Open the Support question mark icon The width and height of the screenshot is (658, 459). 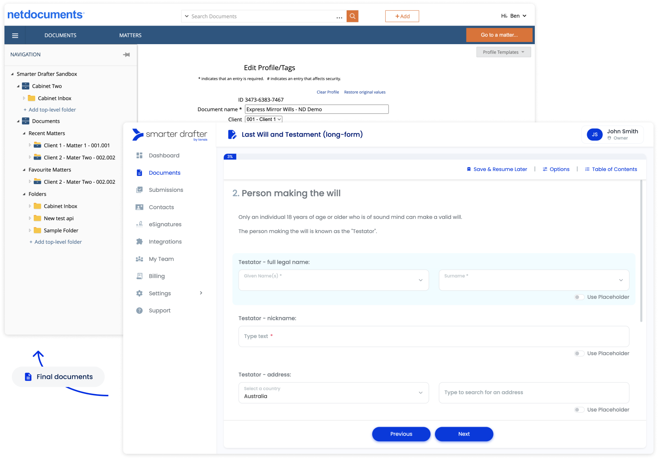pos(140,311)
